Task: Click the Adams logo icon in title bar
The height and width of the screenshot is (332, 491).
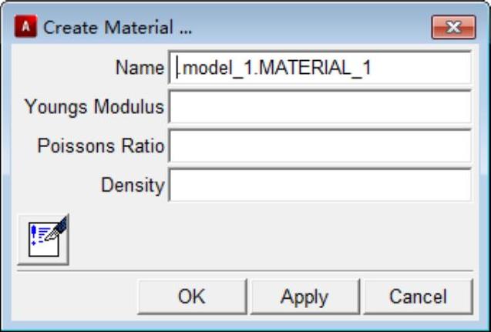Action: (28, 28)
